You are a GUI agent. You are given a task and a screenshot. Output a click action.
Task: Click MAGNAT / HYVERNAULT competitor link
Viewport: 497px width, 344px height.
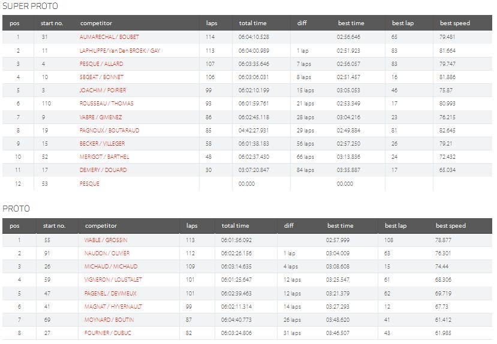point(113,306)
